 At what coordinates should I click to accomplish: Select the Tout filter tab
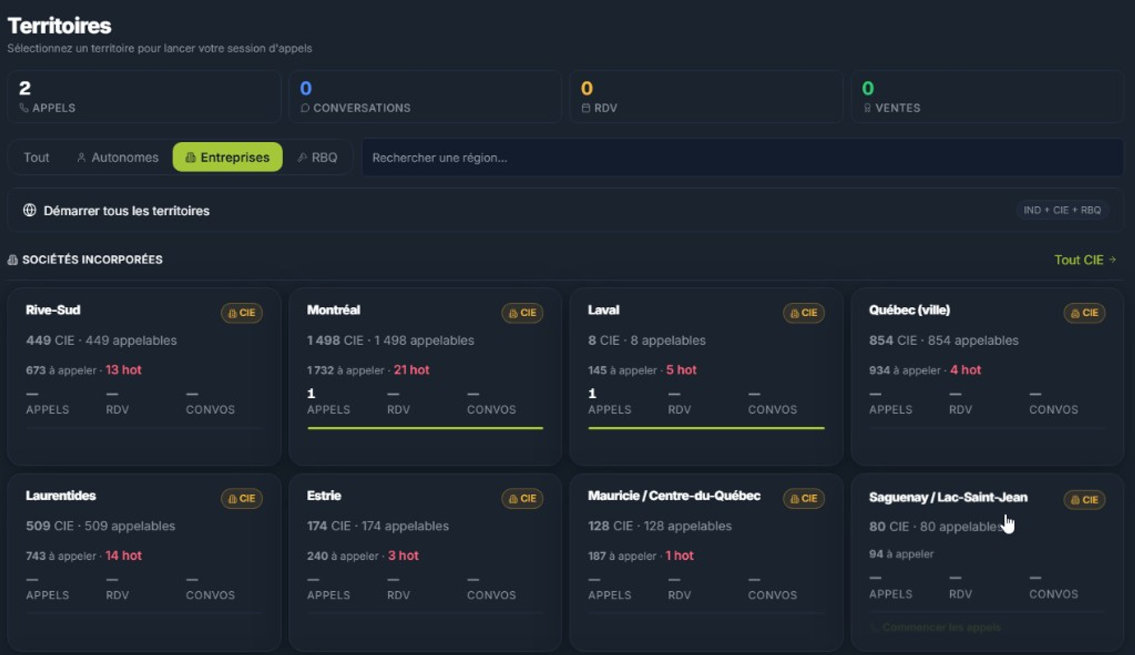[36, 157]
